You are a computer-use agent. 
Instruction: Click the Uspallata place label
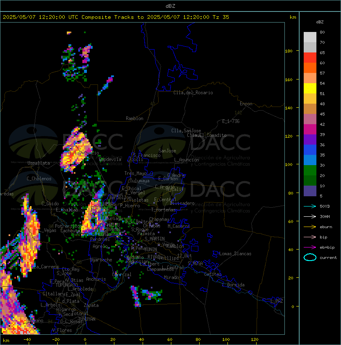[x=39, y=163]
